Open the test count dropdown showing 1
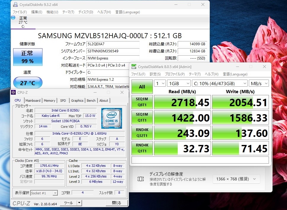 click(x=160, y=83)
